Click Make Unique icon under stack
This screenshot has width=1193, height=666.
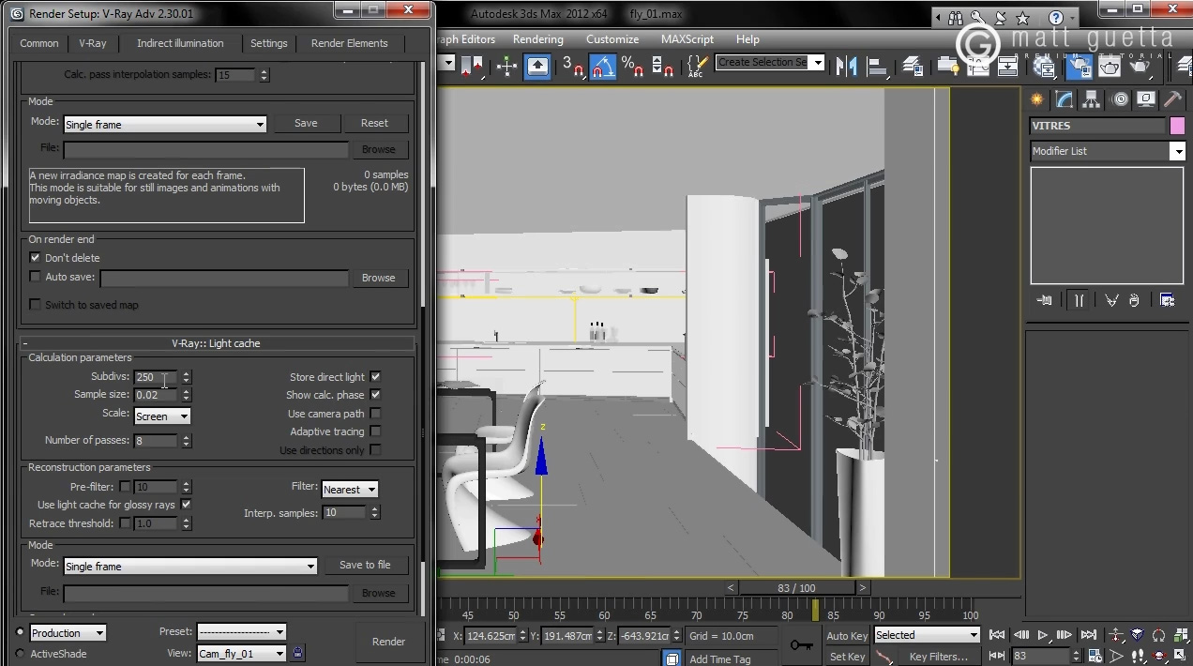1111,300
